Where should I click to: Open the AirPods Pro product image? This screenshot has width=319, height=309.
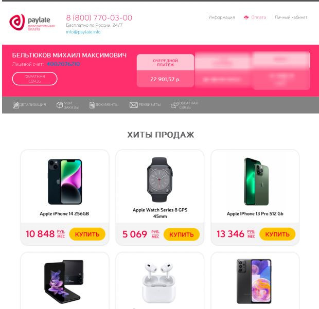coord(159,283)
